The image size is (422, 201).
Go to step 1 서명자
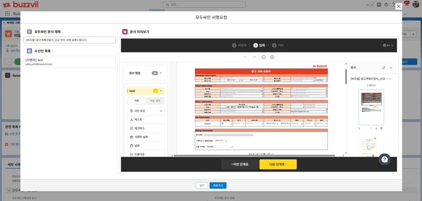click(x=239, y=45)
